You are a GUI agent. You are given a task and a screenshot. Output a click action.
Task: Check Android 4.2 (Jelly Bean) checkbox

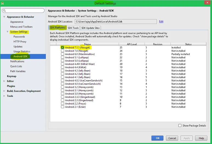coord(62,74)
